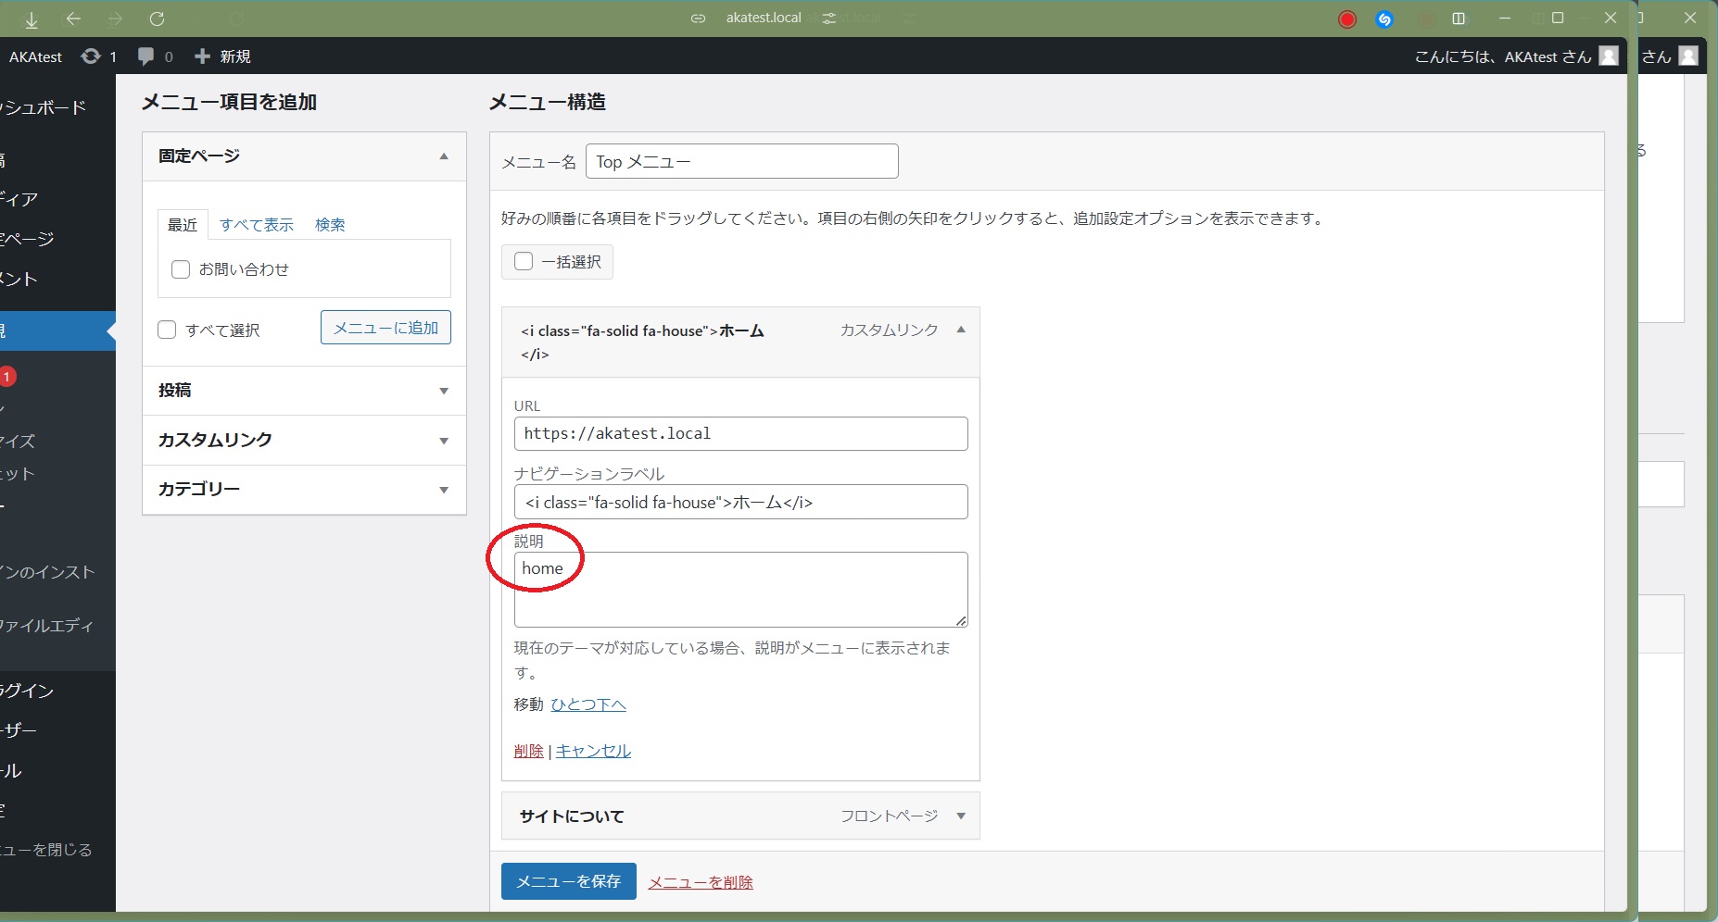The width and height of the screenshot is (1718, 922).
Task: Click the メニュー名 text field
Action: pyautogui.click(x=741, y=161)
